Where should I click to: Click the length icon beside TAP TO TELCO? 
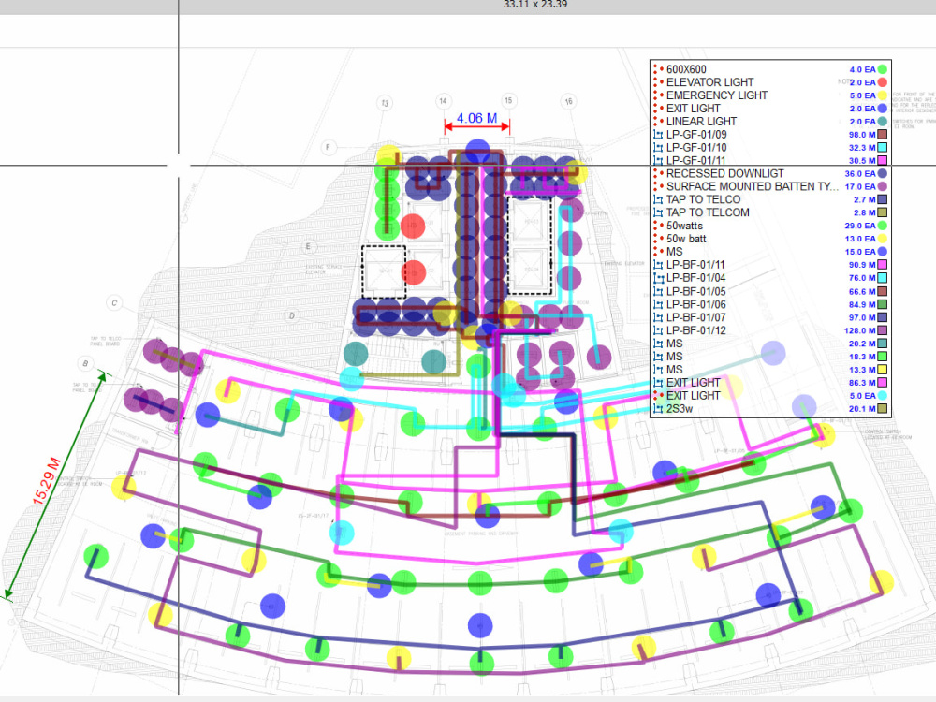(658, 199)
